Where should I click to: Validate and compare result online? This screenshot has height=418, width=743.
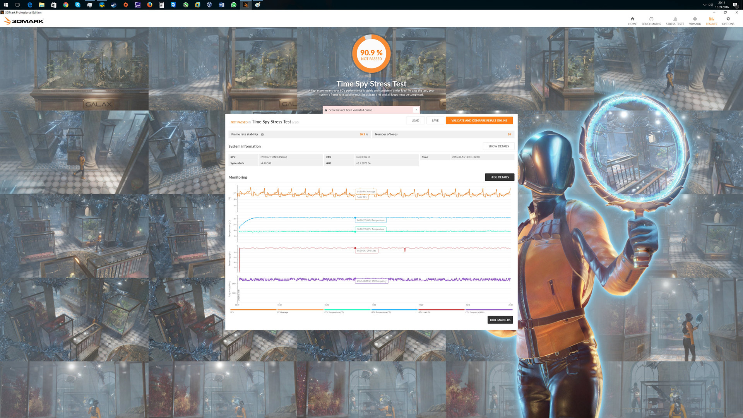[x=479, y=120]
